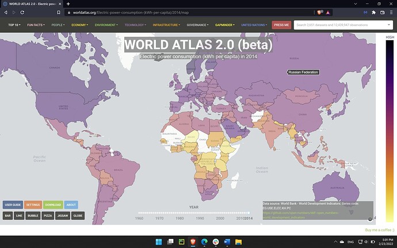This screenshot has height=248, width=397.
Task: Switch to the JIGSAW view
Action: pos(63,216)
